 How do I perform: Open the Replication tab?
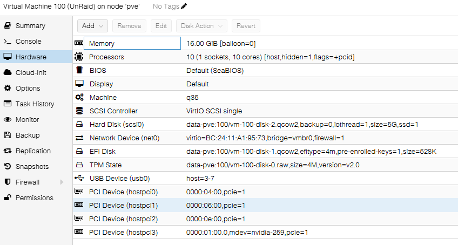(36, 151)
